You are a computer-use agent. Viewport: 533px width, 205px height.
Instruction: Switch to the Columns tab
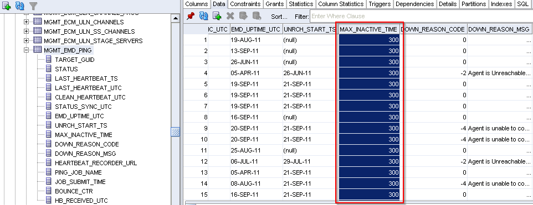click(x=197, y=4)
